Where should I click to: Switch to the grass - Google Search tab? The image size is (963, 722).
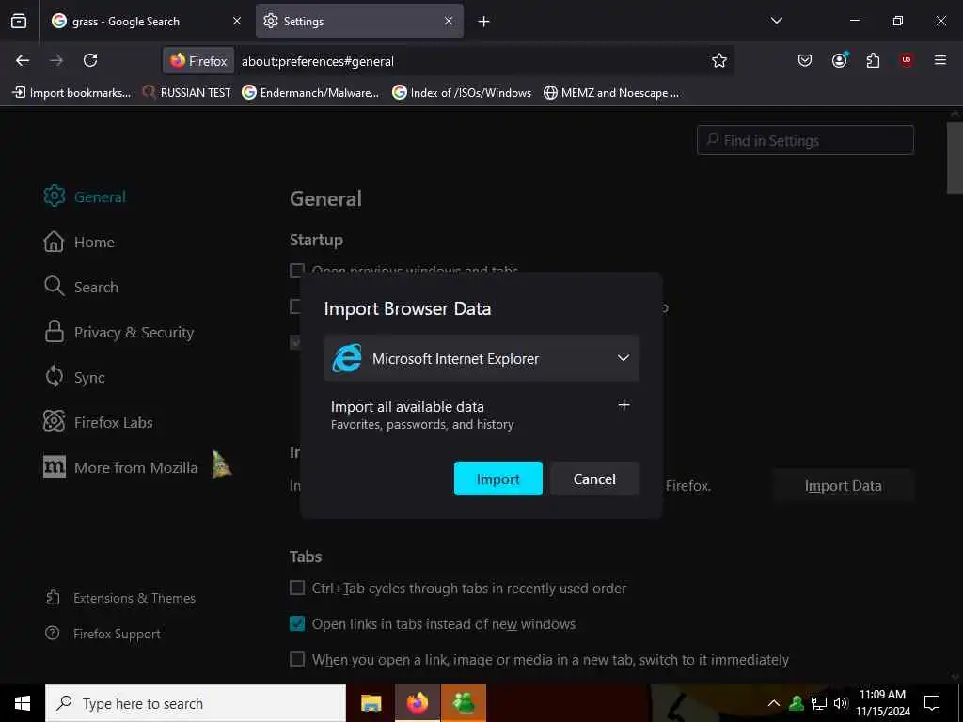click(146, 21)
